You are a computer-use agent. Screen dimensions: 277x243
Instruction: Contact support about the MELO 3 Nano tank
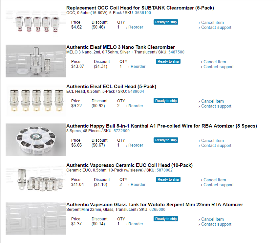pyautogui.click(x=218, y=67)
